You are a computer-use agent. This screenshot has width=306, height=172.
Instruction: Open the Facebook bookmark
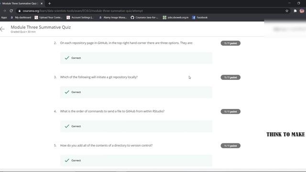coord(200,18)
